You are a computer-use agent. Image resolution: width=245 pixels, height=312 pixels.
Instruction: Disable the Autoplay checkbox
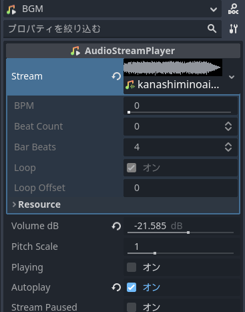(x=132, y=287)
